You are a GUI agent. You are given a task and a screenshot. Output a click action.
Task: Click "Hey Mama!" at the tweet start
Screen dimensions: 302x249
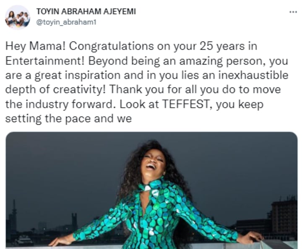coord(35,46)
